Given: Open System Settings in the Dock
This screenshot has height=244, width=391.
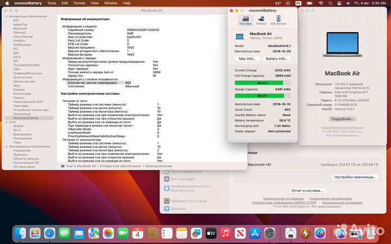Looking at the screenshot, I should (x=270, y=234).
